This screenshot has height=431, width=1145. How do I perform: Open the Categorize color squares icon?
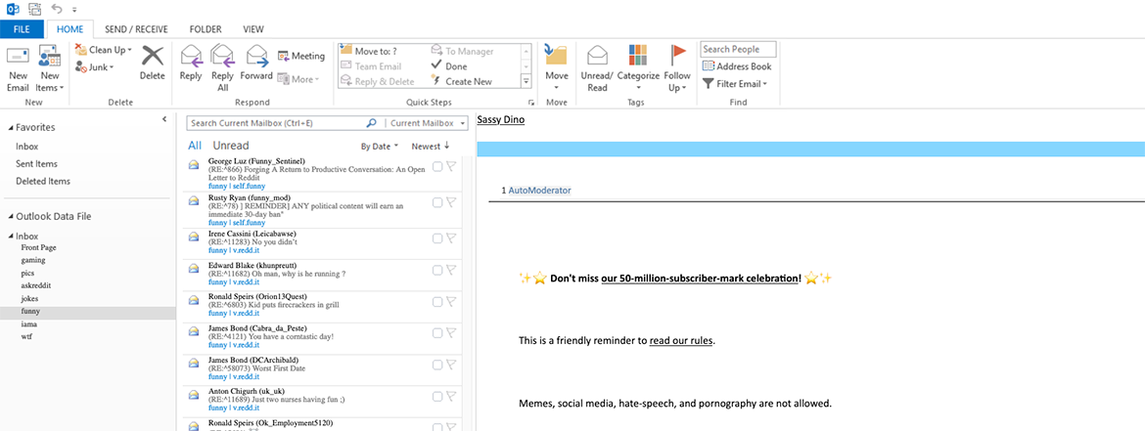click(638, 58)
